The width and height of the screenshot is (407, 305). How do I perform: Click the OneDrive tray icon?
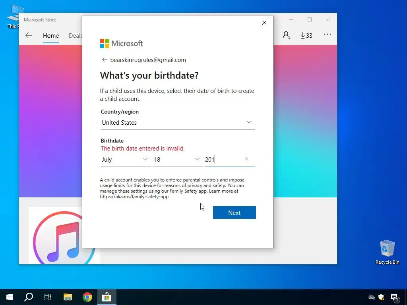point(372,297)
